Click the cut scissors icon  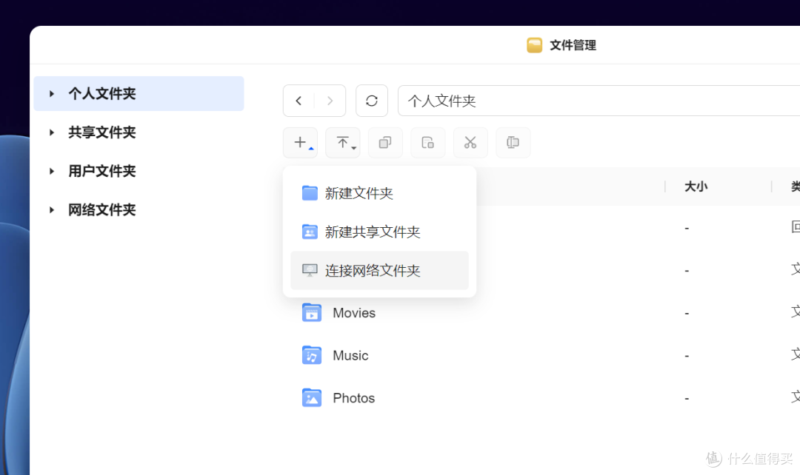pyautogui.click(x=470, y=143)
